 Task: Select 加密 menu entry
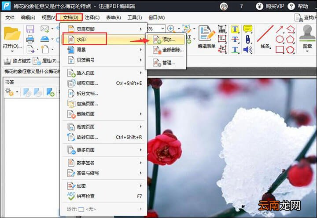click(104, 186)
